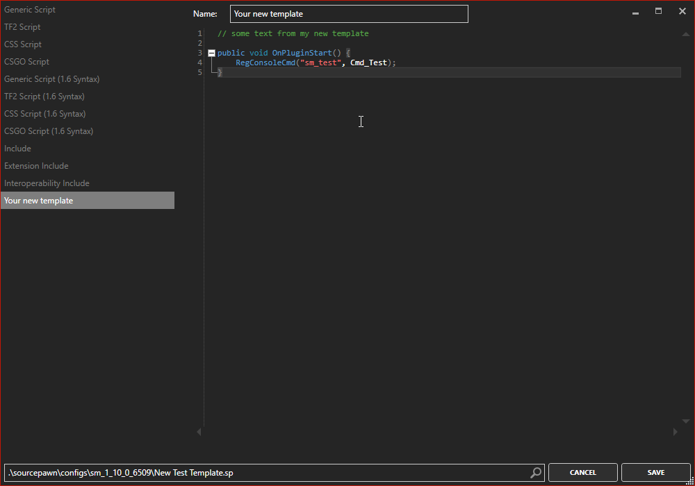Maximize the template editor window
695x486 pixels.
[x=659, y=12]
